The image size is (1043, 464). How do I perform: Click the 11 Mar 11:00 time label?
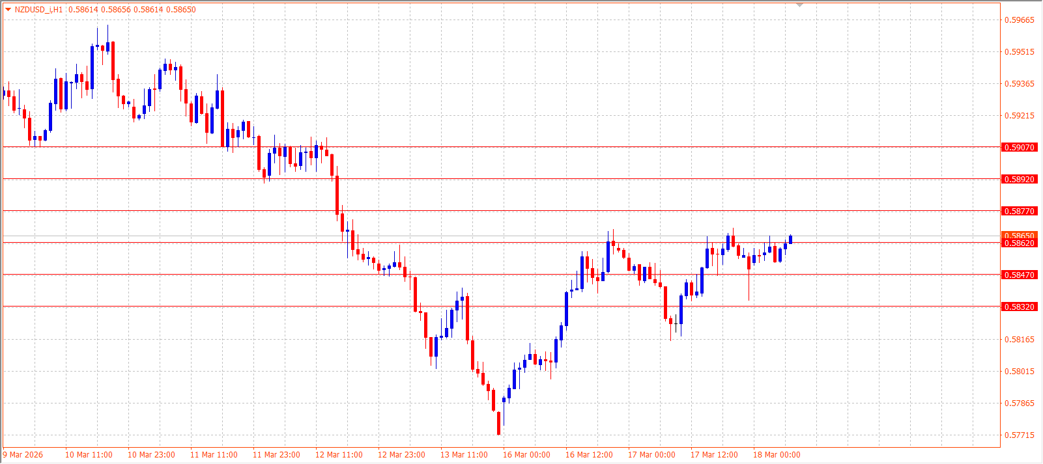click(214, 455)
